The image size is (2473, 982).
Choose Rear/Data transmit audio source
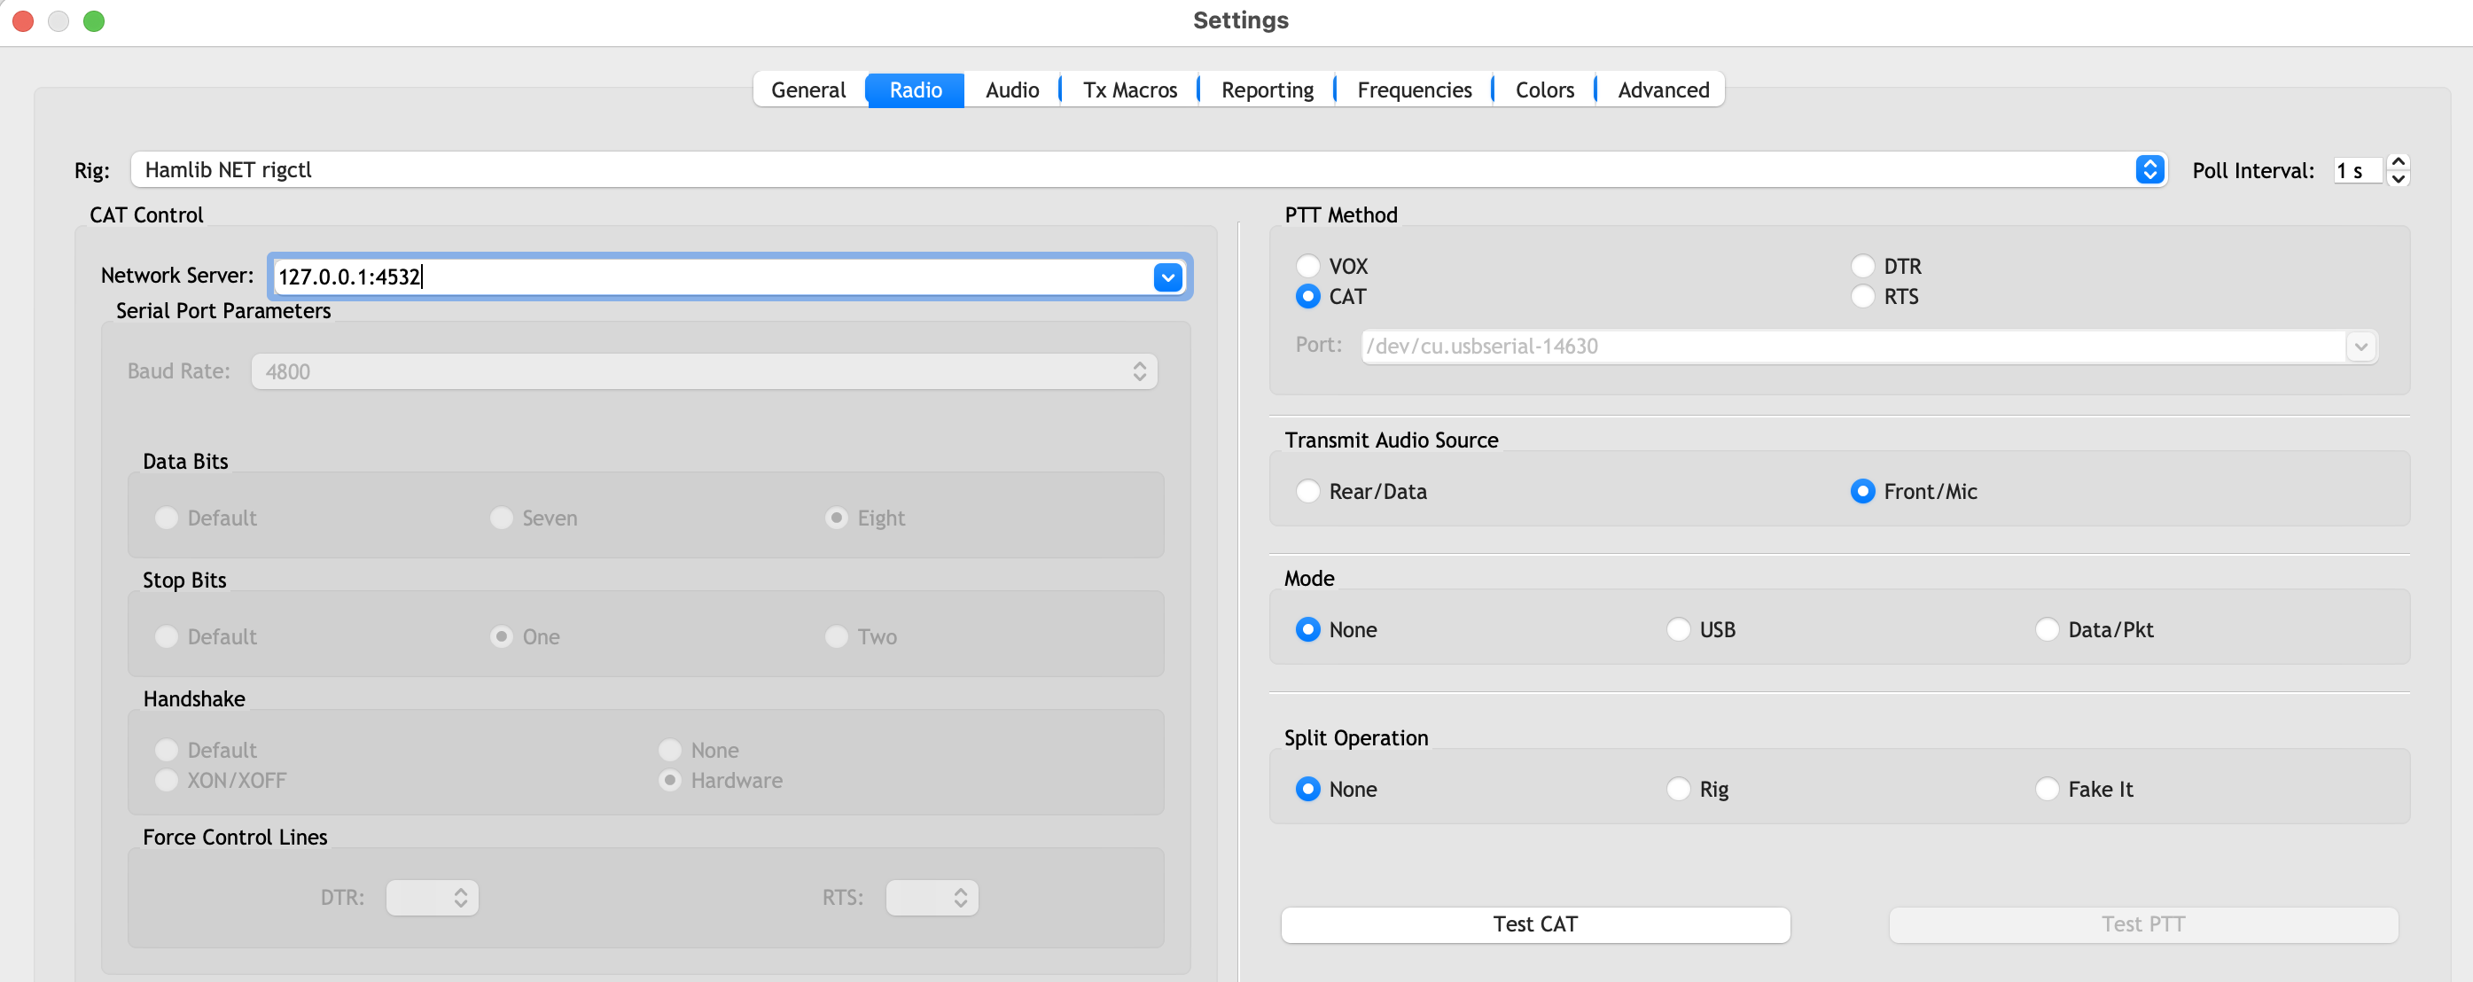coord(1361,492)
